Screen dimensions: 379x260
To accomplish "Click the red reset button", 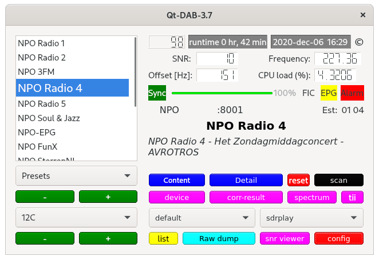I will tap(298, 180).
